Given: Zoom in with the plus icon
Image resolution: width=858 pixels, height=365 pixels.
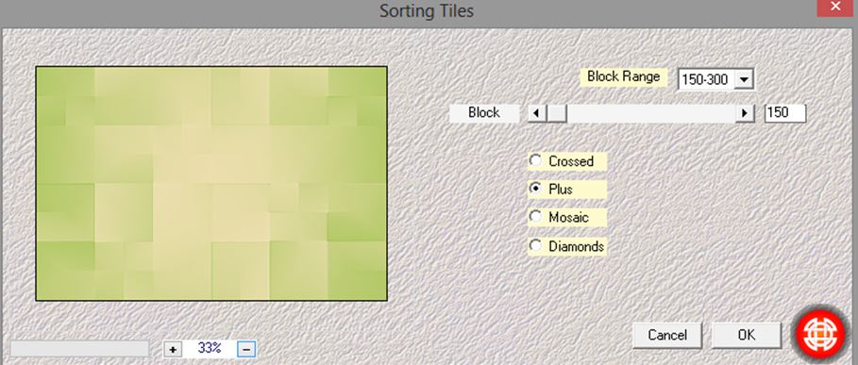Looking at the screenshot, I should click(x=173, y=349).
